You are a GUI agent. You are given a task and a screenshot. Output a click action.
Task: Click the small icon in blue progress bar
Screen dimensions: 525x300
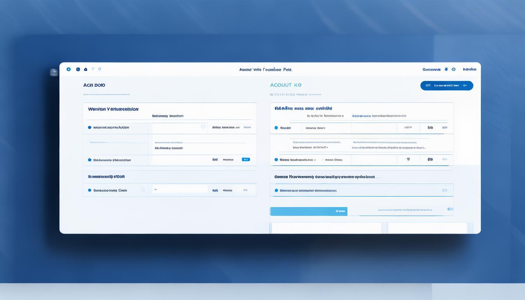[340, 211]
